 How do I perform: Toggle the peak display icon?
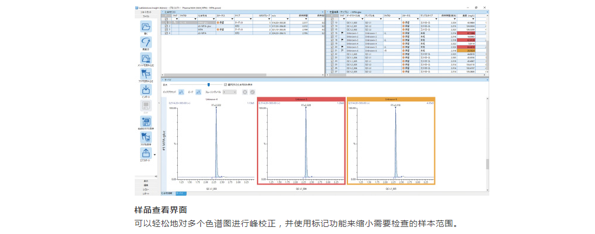pos(199,91)
